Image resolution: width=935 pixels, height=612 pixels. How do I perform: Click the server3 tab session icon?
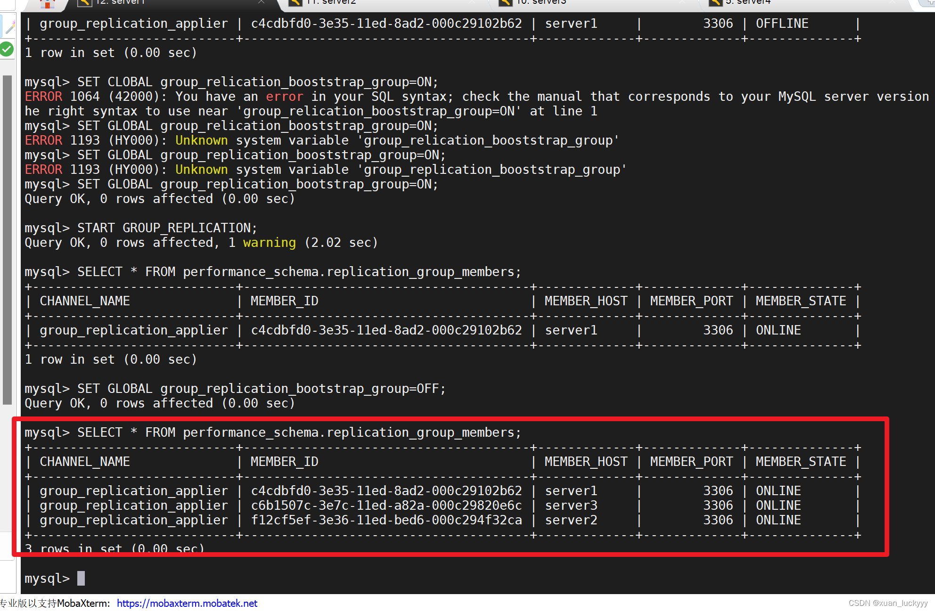click(x=506, y=2)
